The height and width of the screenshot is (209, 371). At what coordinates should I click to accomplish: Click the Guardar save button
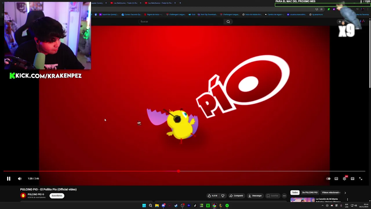(x=272, y=196)
